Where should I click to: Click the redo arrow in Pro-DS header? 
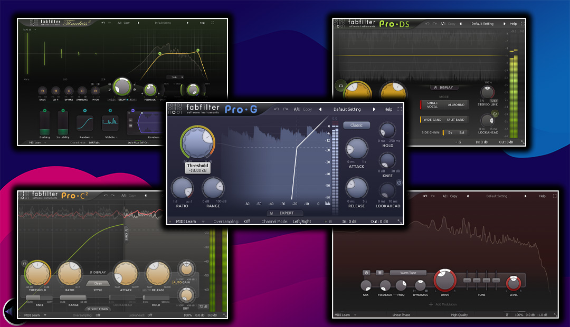pos(434,24)
